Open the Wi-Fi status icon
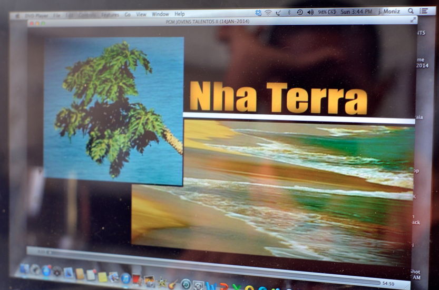439x290 pixels. 268,12
